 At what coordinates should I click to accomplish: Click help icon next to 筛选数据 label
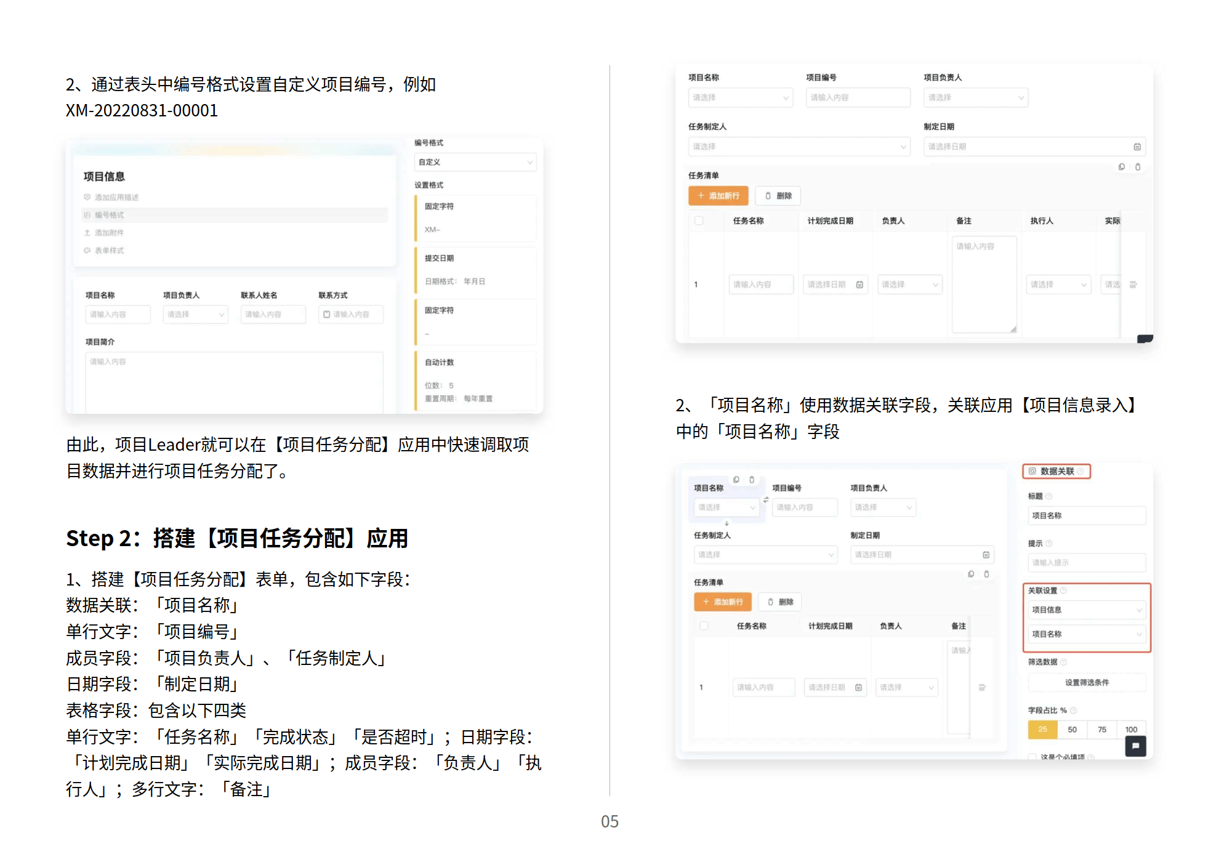pyautogui.click(x=1063, y=662)
